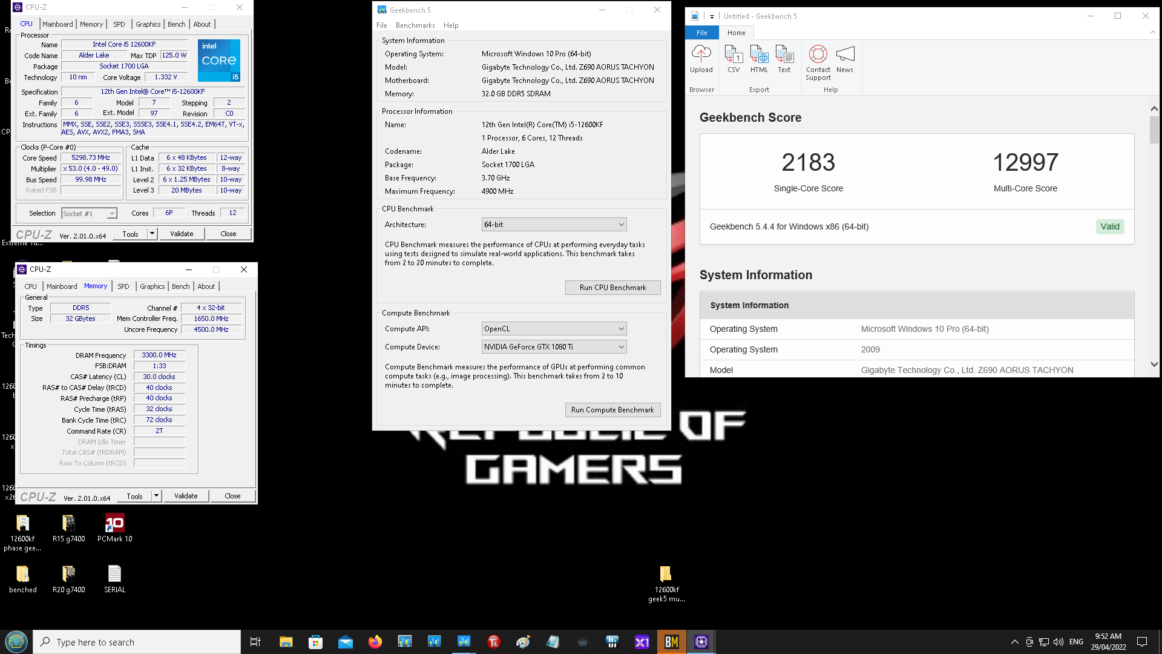
Task: Open Microsoft Store from the taskbar
Action: coord(315,642)
